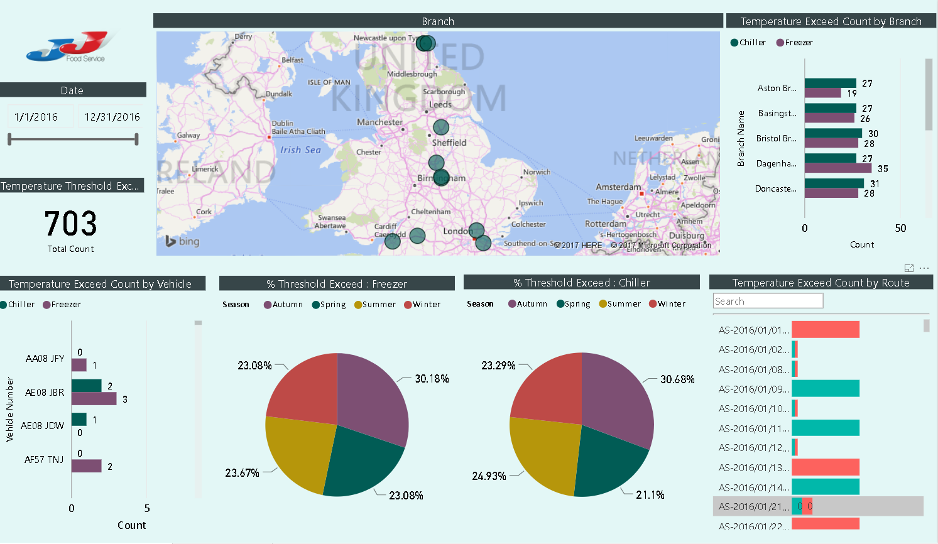Toggle the Spring legend on Freezer pie

pyautogui.click(x=328, y=304)
